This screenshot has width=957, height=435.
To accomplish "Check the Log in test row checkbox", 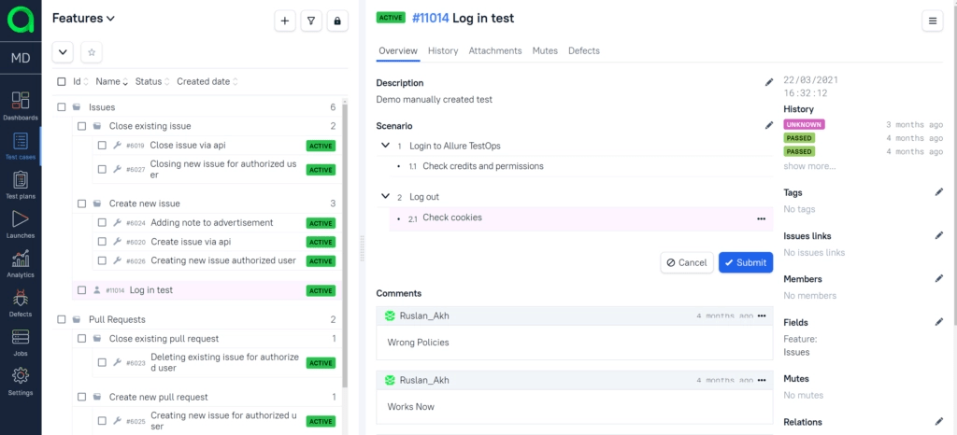I will click(82, 290).
